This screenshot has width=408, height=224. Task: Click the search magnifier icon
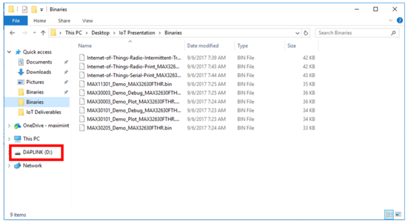coord(393,33)
